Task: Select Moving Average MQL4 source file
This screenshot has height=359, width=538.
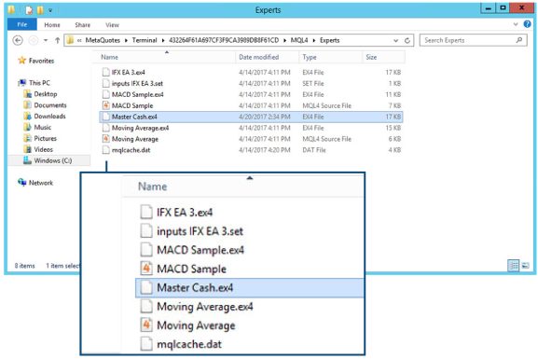Action: pyautogui.click(x=135, y=139)
